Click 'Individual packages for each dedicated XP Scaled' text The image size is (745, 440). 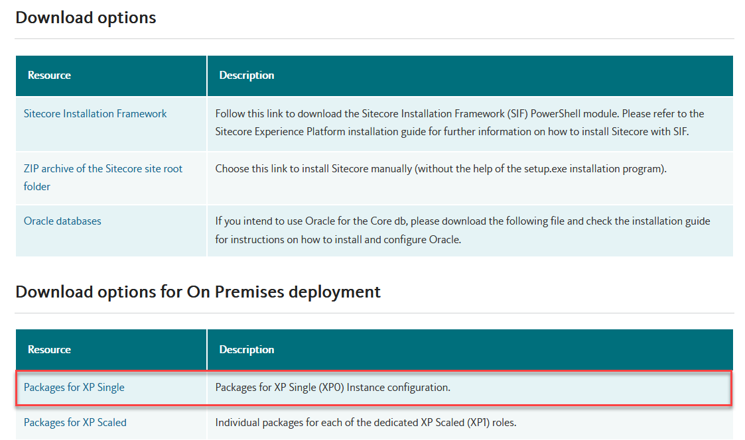pyautogui.click(x=366, y=422)
